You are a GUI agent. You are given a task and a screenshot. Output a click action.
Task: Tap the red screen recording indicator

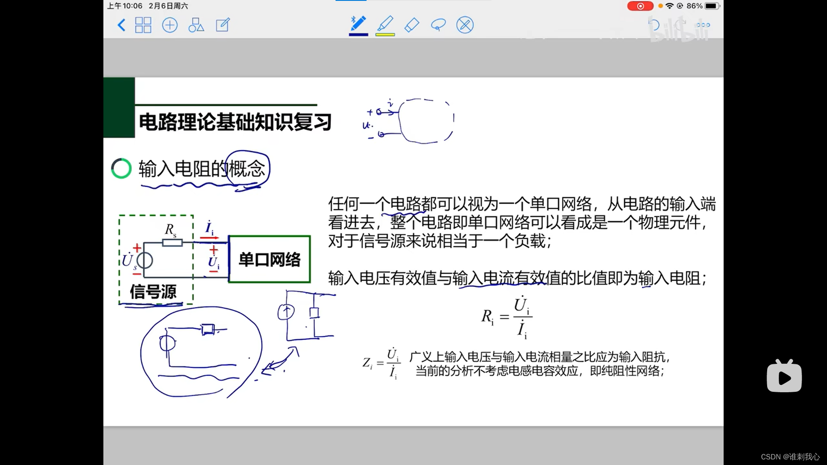tap(640, 6)
